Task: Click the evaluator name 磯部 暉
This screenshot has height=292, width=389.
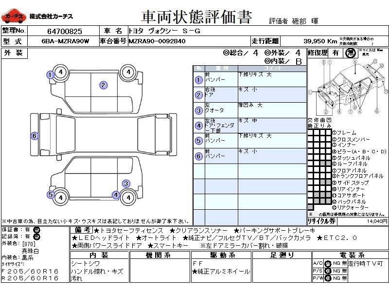Action: [305, 21]
